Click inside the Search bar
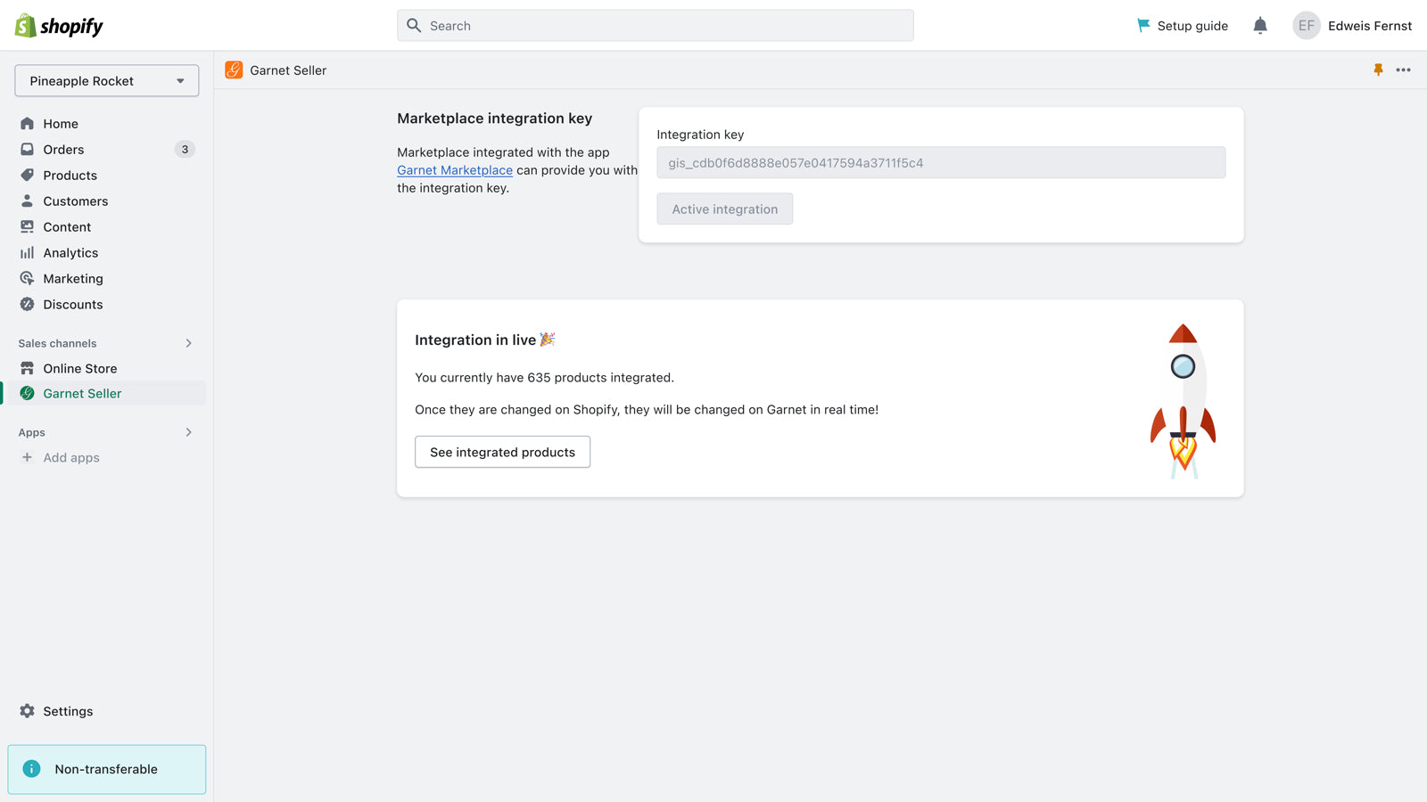The image size is (1427, 802). (655, 25)
